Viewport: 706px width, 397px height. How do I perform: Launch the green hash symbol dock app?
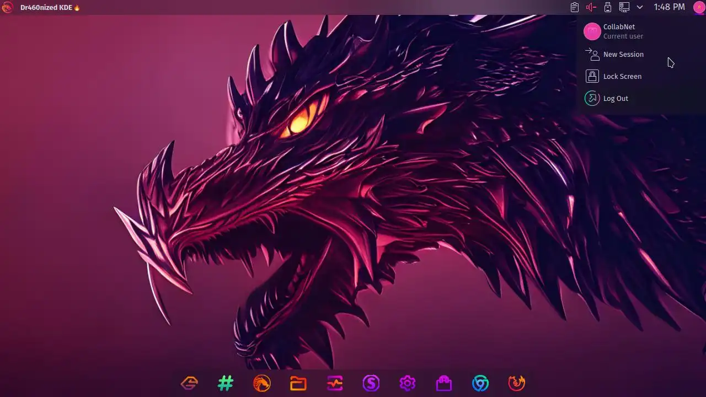[x=226, y=383]
